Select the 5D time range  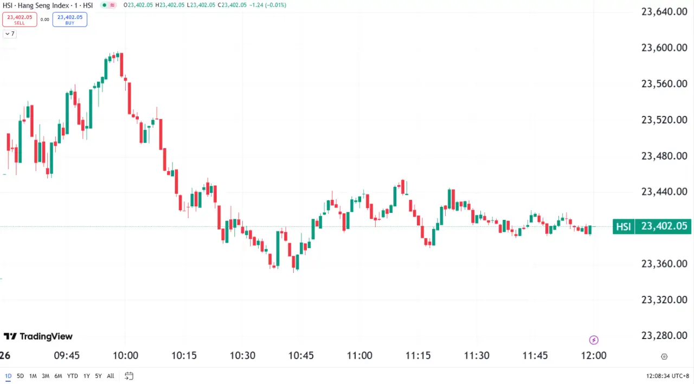20,375
